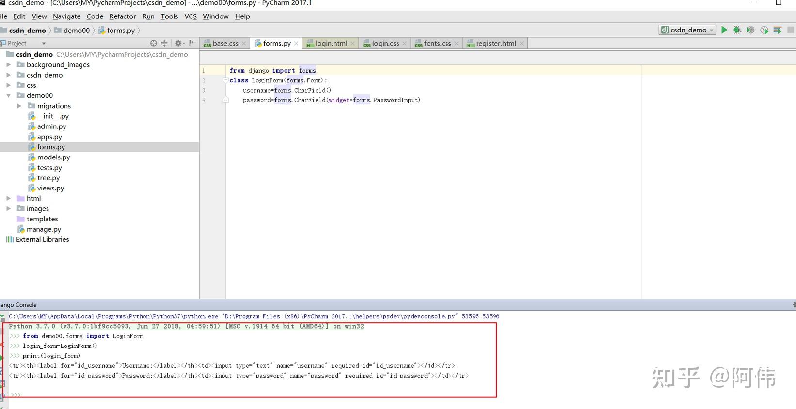Image resolution: width=796 pixels, height=409 pixels.
Task: Click forms.py breadcrumb in navigation bar
Action: click(x=116, y=30)
